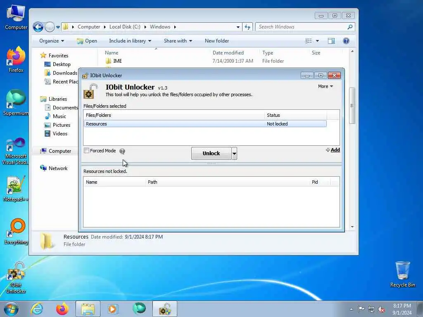Viewport: 423px width, 317px height.
Task: Click Local Disk (C:) in the breadcrumb
Action: point(125,27)
